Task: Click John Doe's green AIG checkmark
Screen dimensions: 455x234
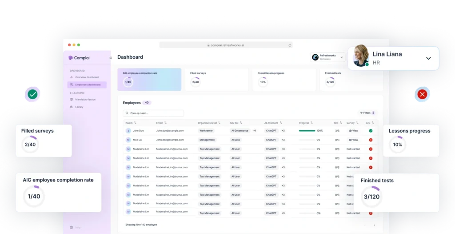Action: pyautogui.click(x=371, y=131)
